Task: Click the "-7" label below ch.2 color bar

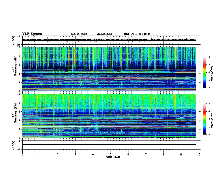Action: coord(208,134)
